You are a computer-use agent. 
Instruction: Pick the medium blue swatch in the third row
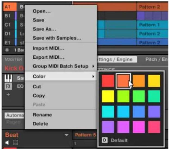(x=139, y=112)
